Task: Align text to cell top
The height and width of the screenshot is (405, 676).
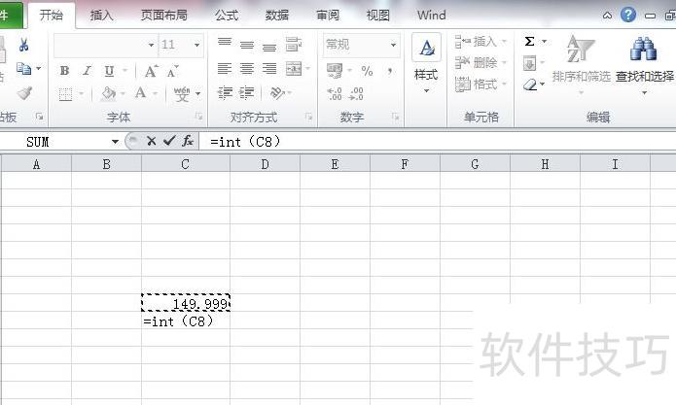Action: point(225,43)
